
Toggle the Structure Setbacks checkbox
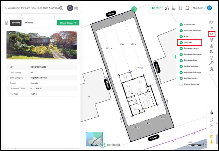tap(181, 30)
